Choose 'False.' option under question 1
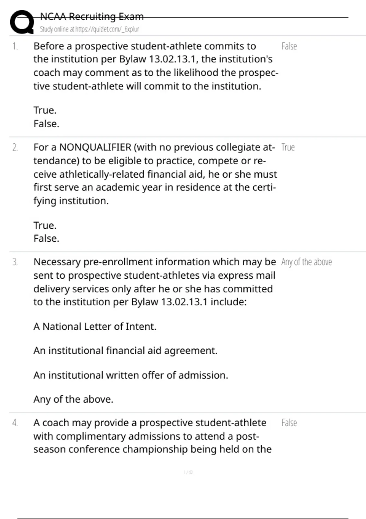The width and height of the screenshot is (366, 519). click(46, 124)
